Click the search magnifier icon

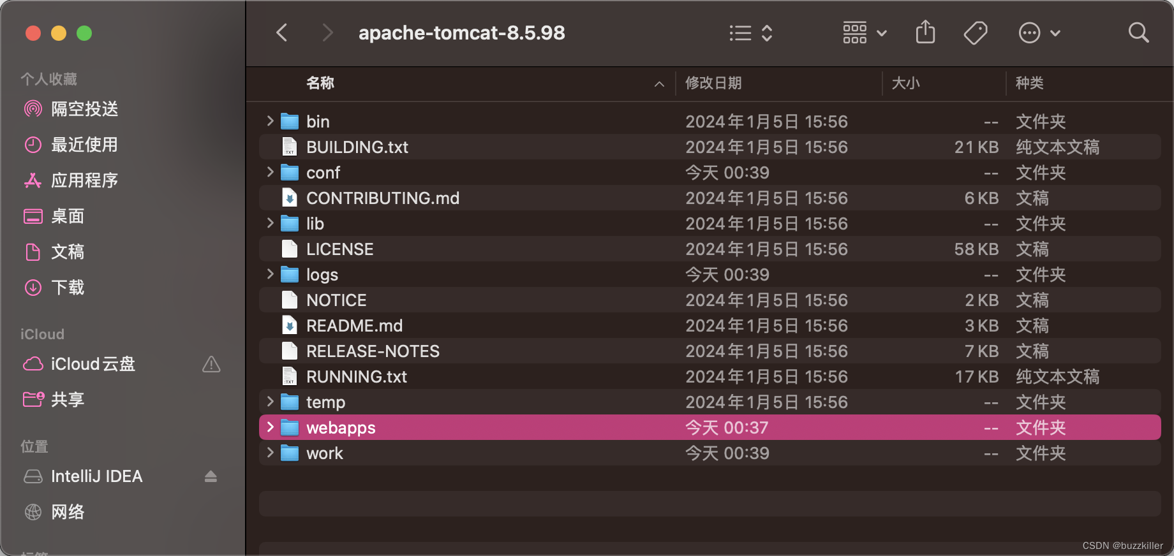pyautogui.click(x=1138, y=33)
